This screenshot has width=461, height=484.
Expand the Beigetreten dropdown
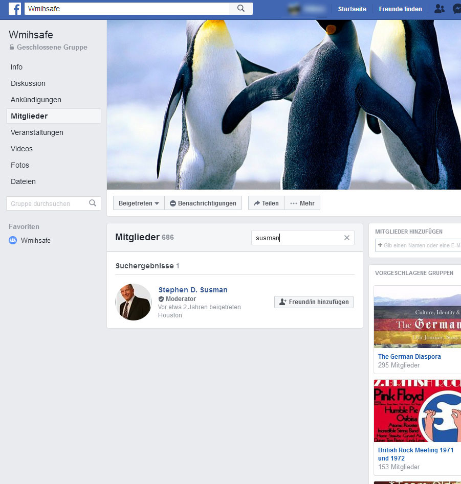(139, 203)
